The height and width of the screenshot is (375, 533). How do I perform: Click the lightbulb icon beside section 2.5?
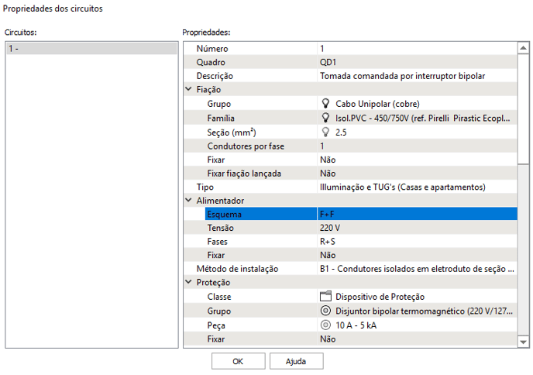tap(325, 132)
